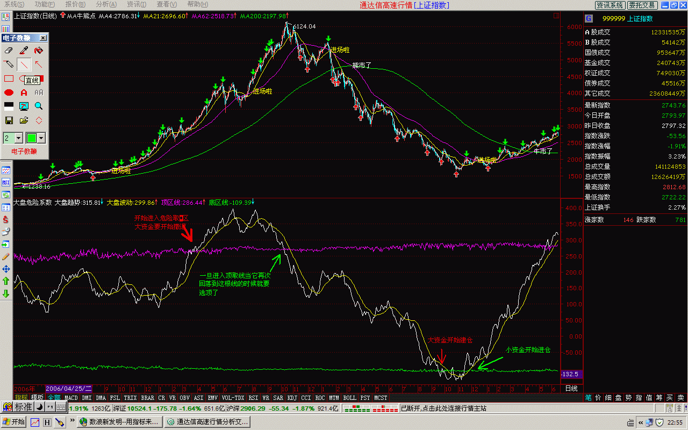Click the 卖 tab in right panel
This screenshot has height=430, width=688.
680,398
